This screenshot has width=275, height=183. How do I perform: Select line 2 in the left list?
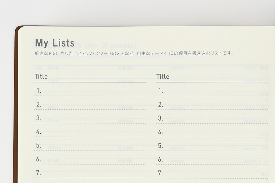tap(91, 105)
